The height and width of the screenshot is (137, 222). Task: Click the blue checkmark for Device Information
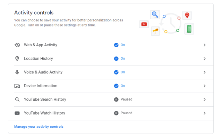click(116, 86)
